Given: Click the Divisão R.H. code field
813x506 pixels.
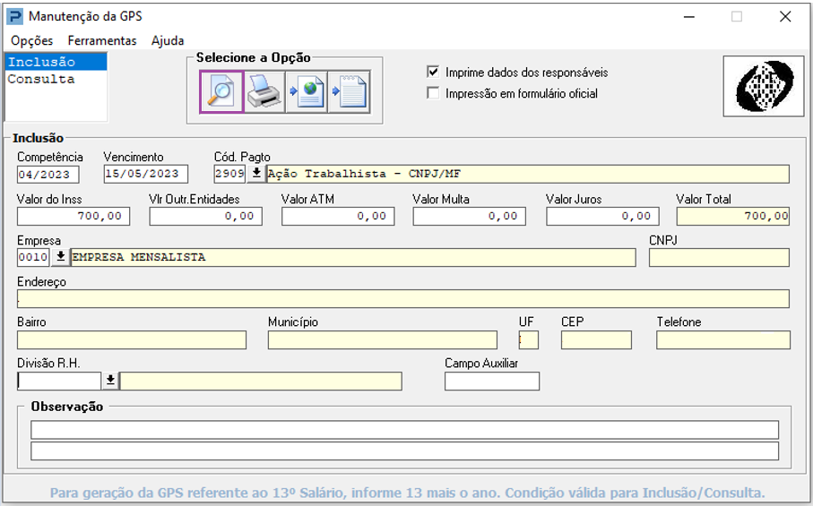Looking at the screenshot, I should coord(59,381).
